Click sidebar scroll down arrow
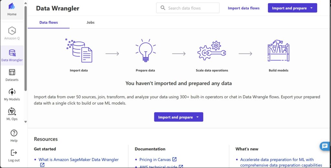This screenshot has height=168, width=331. [26, 122]
